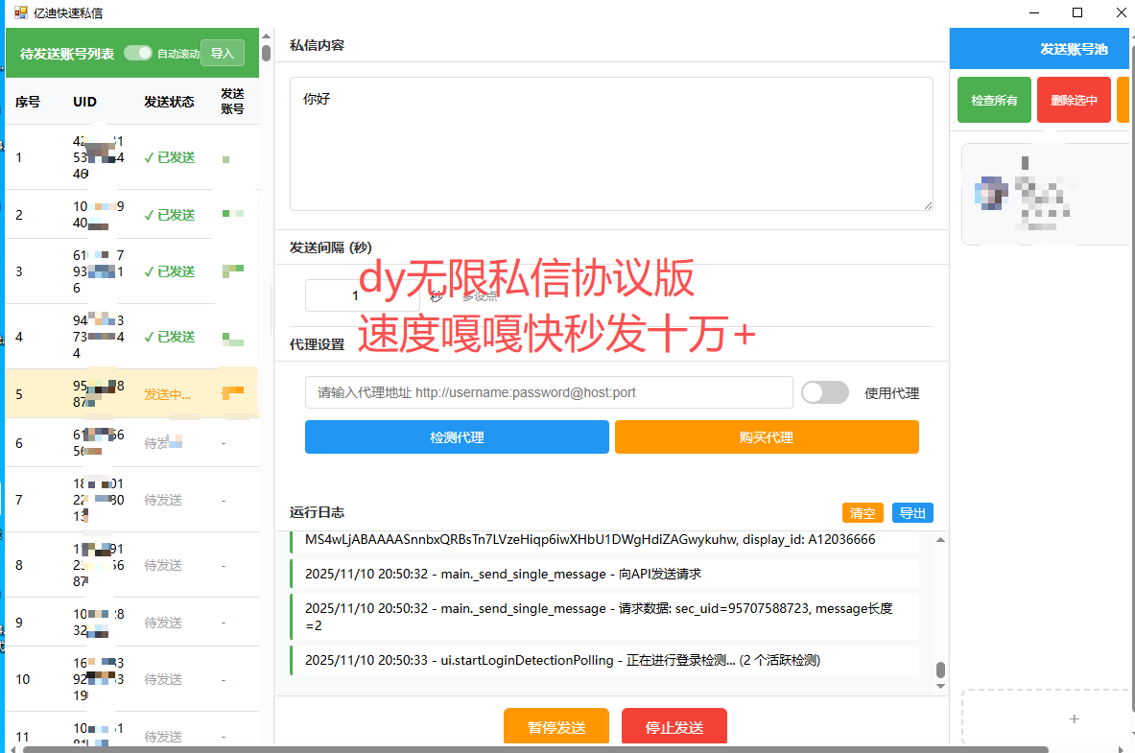Open the orange 购买代理 button

point(766,437)
